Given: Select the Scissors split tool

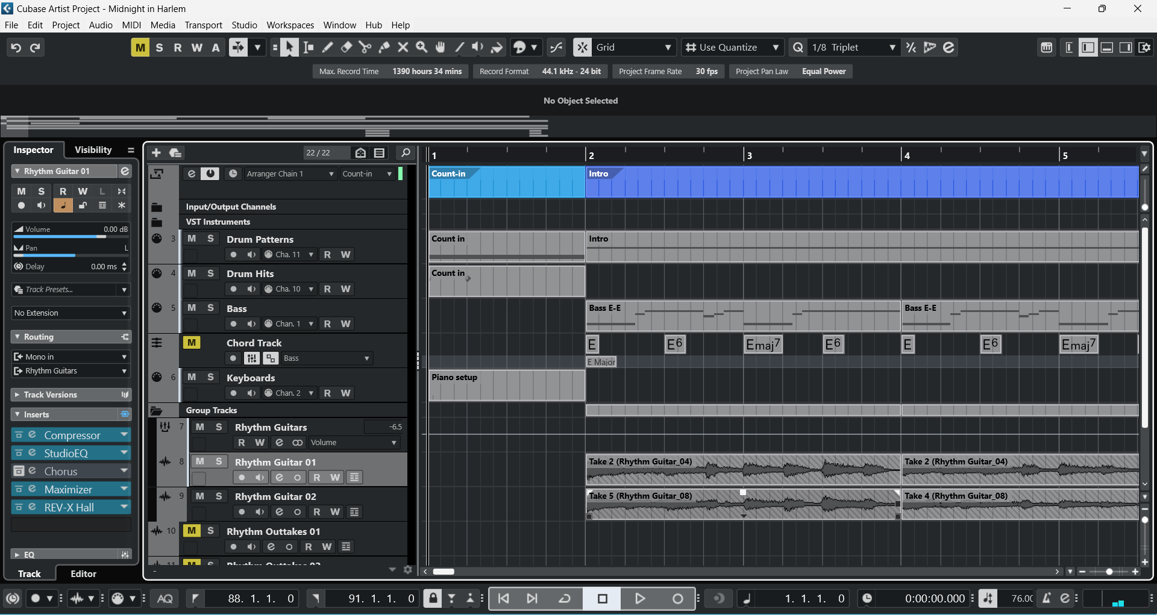Looking at the screenshot, I should (x=365, y=48).
